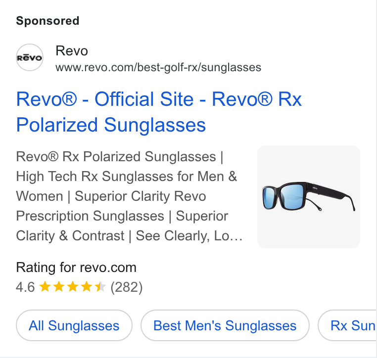Click the www.revo.com/best-golf-rx/sunglasses URL
Viewport: 377px width, 358px height.
pyautogui.click(x=158, y=67)
